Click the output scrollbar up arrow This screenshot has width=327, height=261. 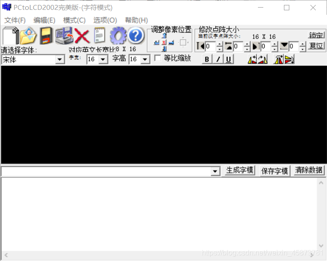pos(321,183)
